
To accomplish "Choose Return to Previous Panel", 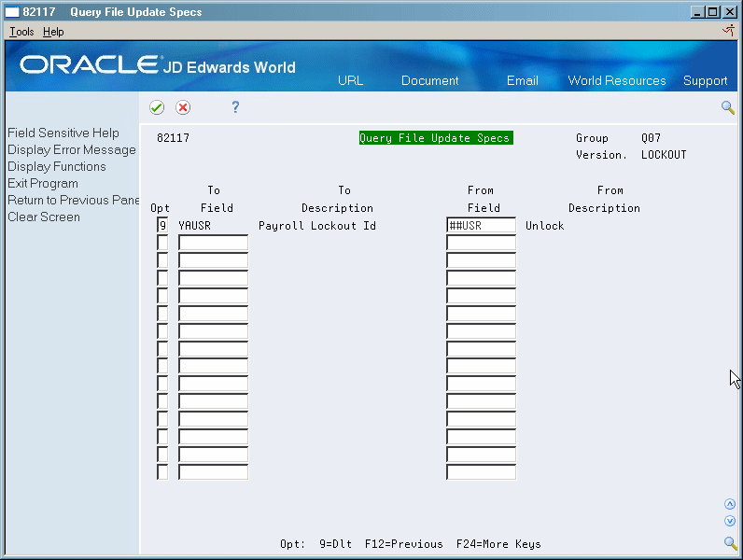I will (x=74, y=201).
